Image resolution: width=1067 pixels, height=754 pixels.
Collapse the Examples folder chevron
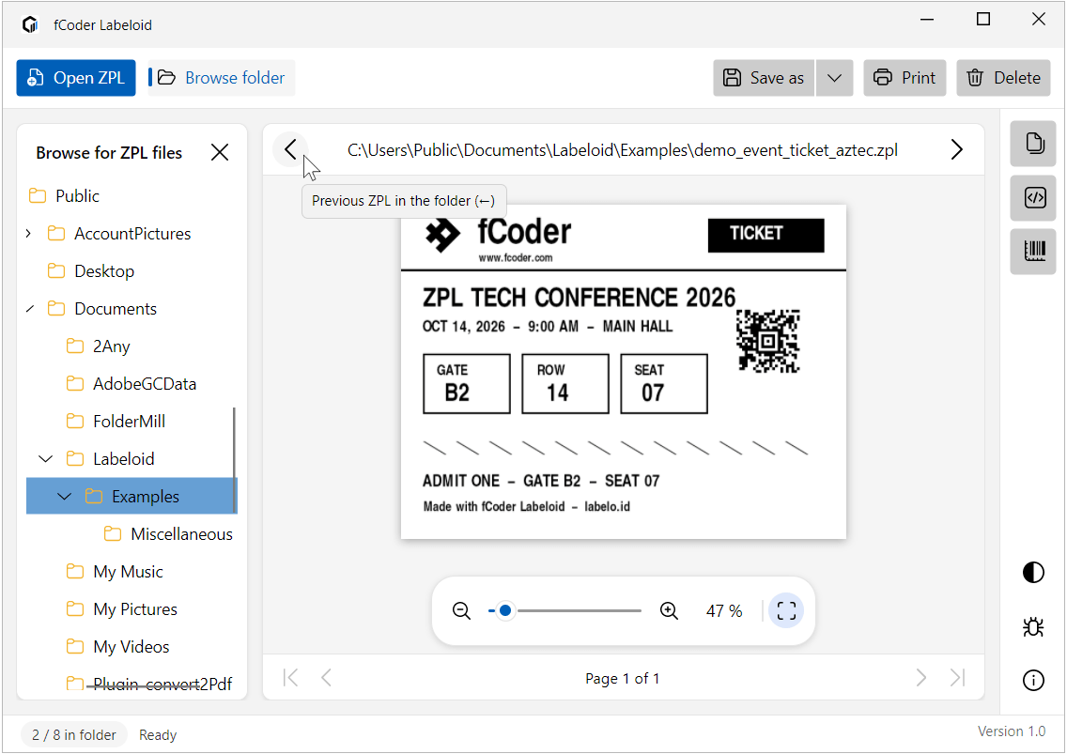65,496
